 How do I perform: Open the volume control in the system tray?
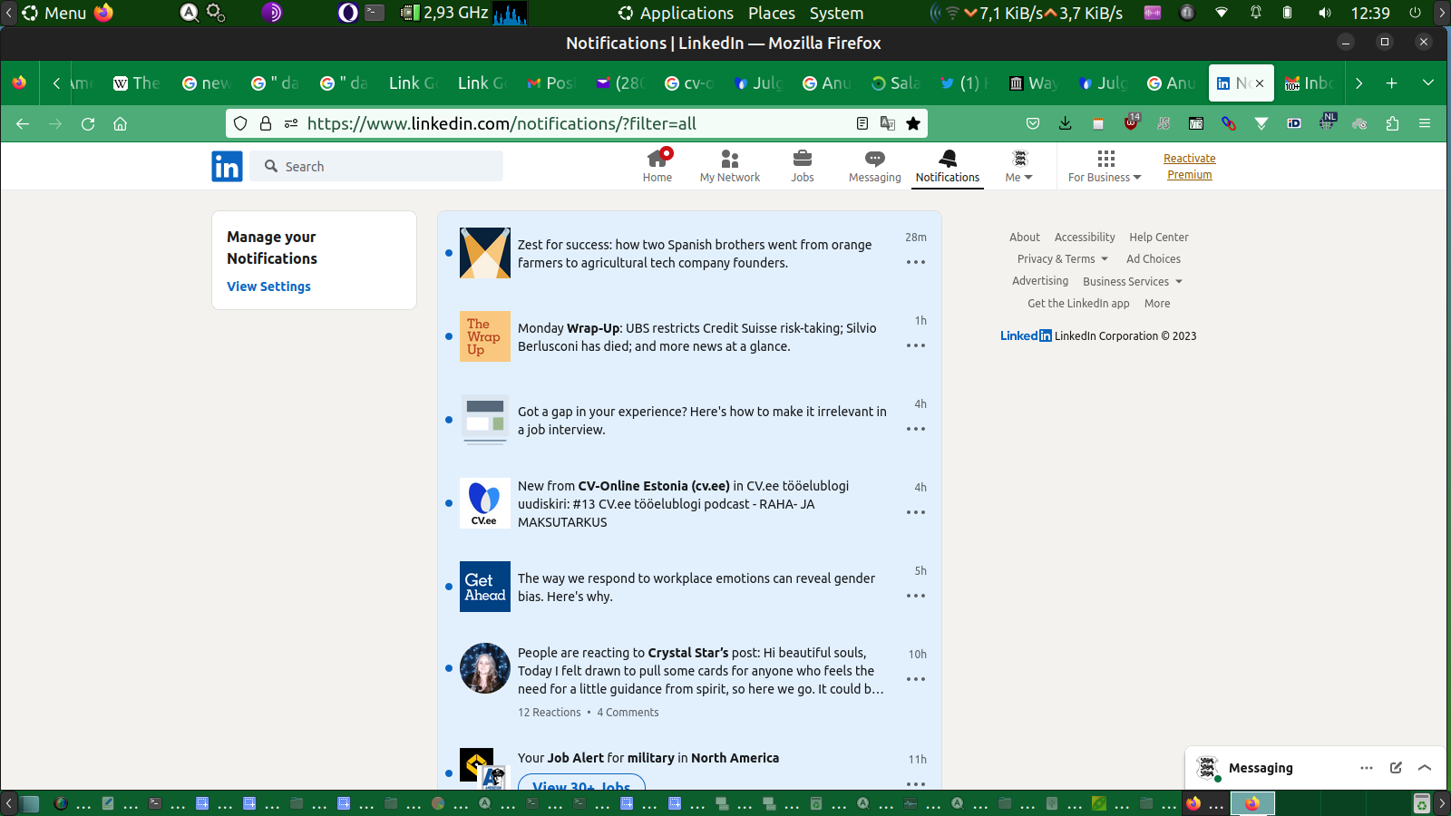pyautogui.click(x=1325, y=13)
